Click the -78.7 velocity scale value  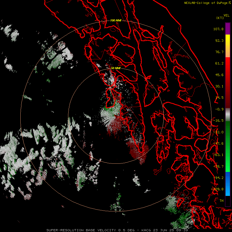coord(218,167)
